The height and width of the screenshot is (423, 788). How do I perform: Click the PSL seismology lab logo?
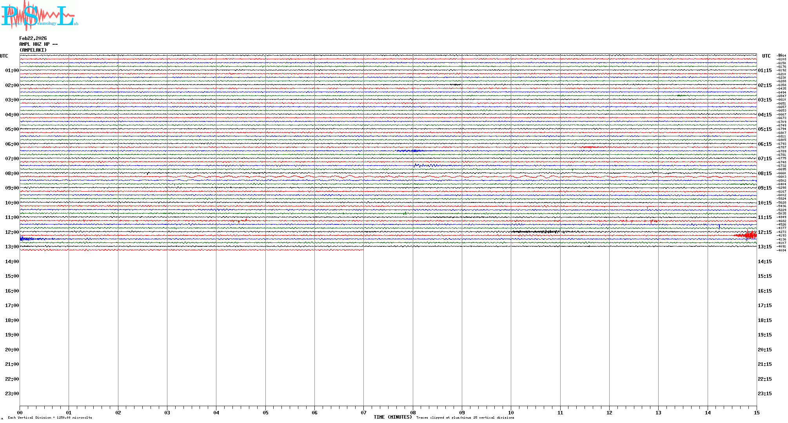(x=39, y=16)
